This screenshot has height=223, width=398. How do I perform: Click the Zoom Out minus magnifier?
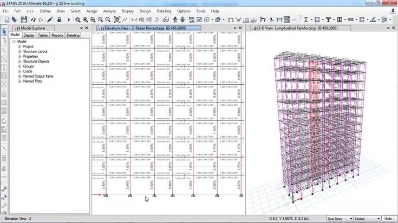tap(108, 19)
